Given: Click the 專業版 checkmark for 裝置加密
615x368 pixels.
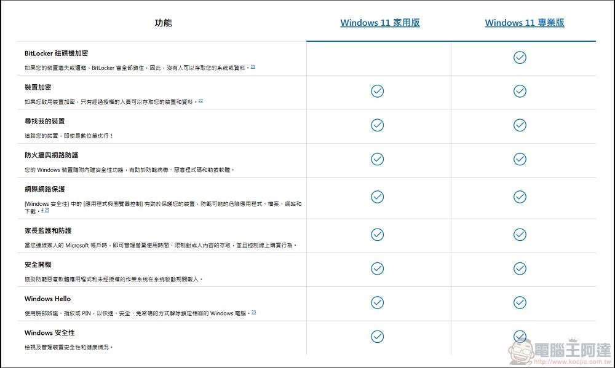Looking at the screenshot, I should tap(520, 91).
